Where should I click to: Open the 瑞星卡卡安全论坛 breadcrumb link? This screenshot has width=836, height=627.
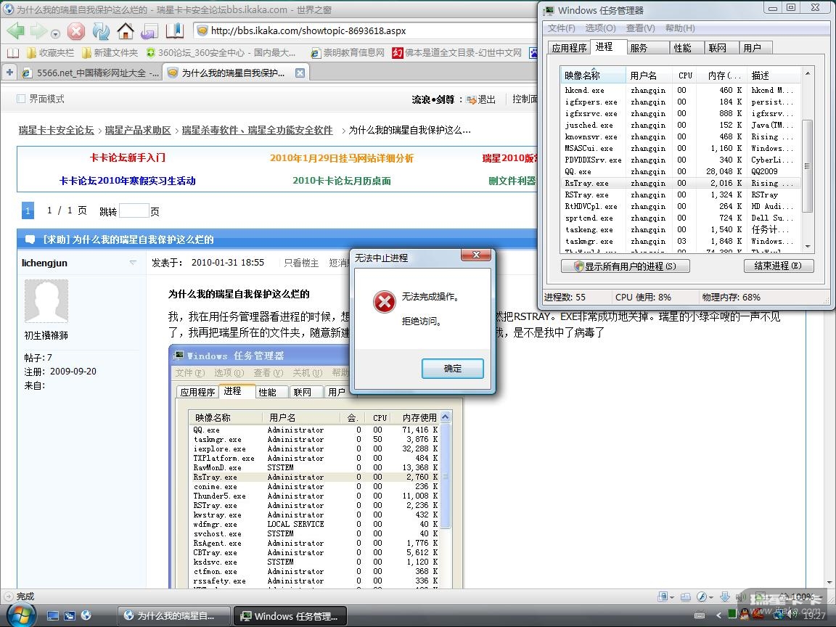(56, 130)
